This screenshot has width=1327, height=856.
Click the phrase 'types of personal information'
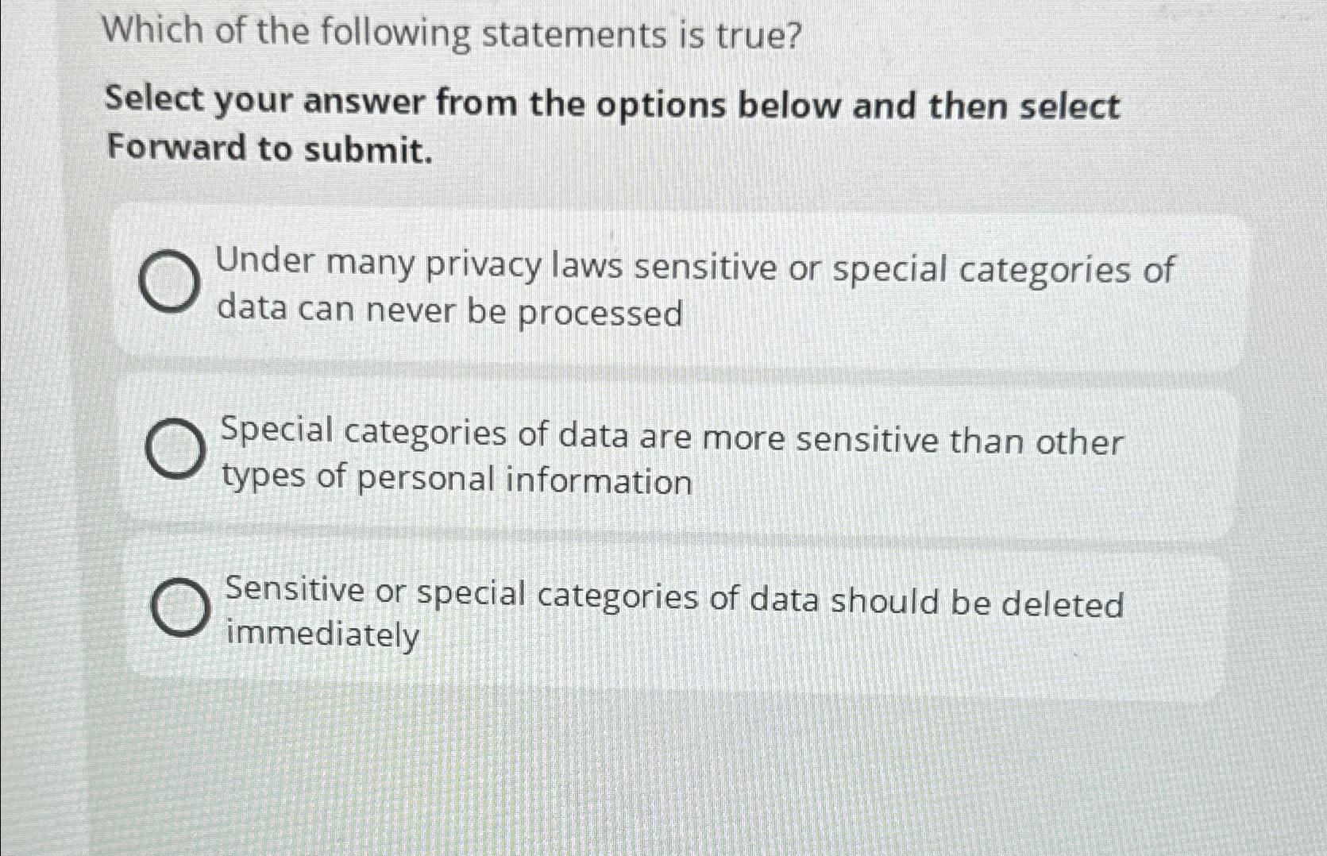pyautogui.click(x=455, y=478)
